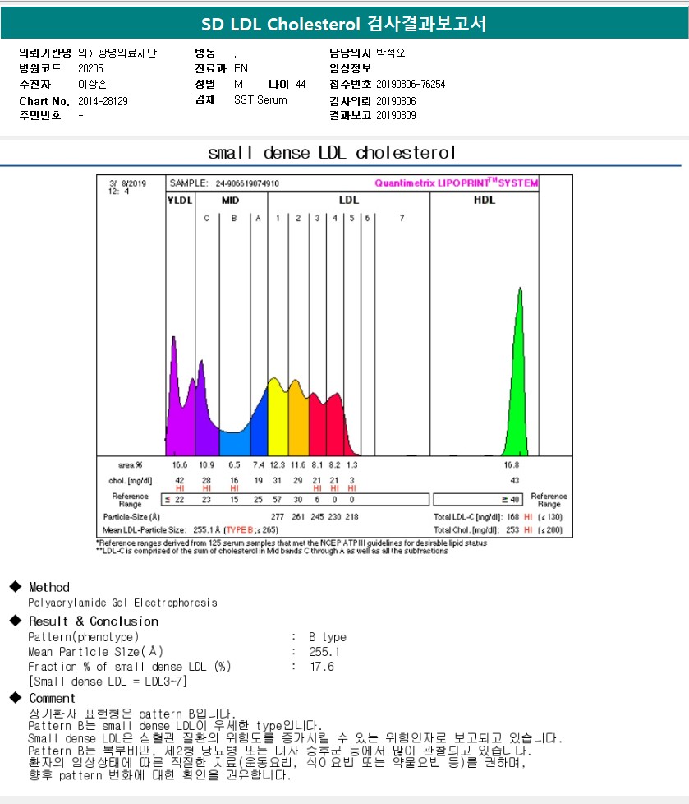689x804 pixels.
Task: Select the MID column header in chart
Action: (230, 200)
